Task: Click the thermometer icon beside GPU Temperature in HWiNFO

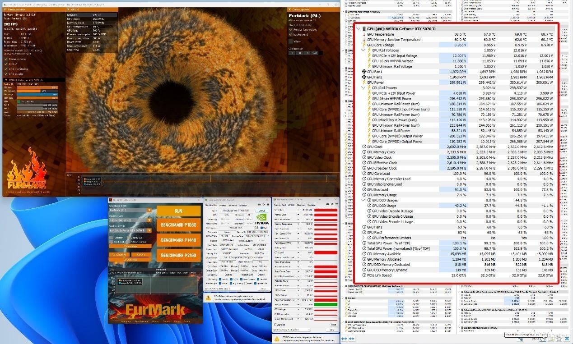Action: (364, 34)
